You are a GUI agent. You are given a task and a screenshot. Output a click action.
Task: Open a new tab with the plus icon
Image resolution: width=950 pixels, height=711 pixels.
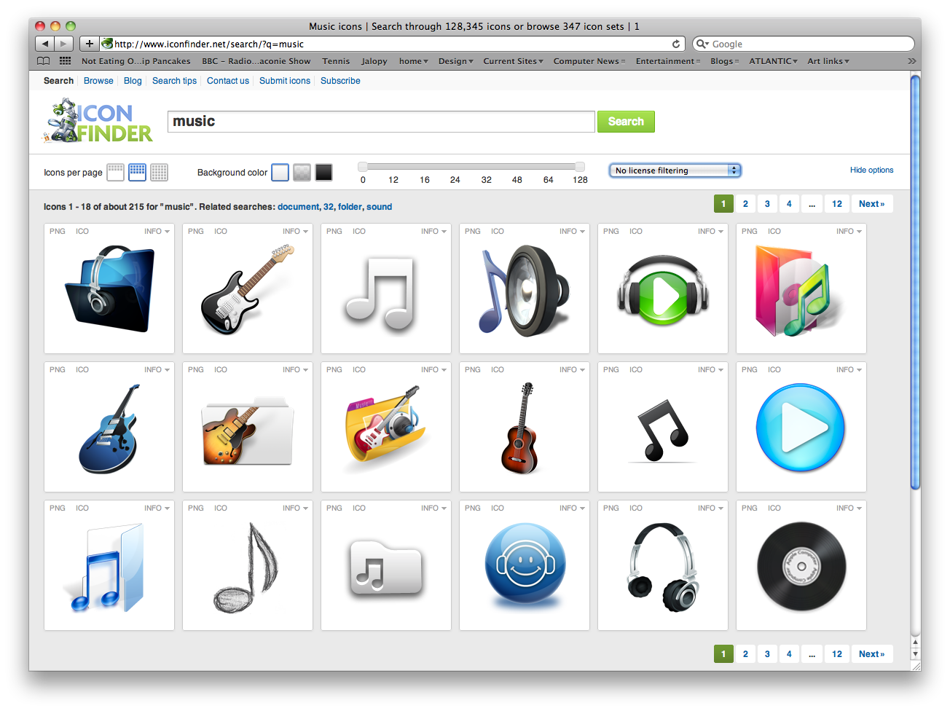coord(89,44)
